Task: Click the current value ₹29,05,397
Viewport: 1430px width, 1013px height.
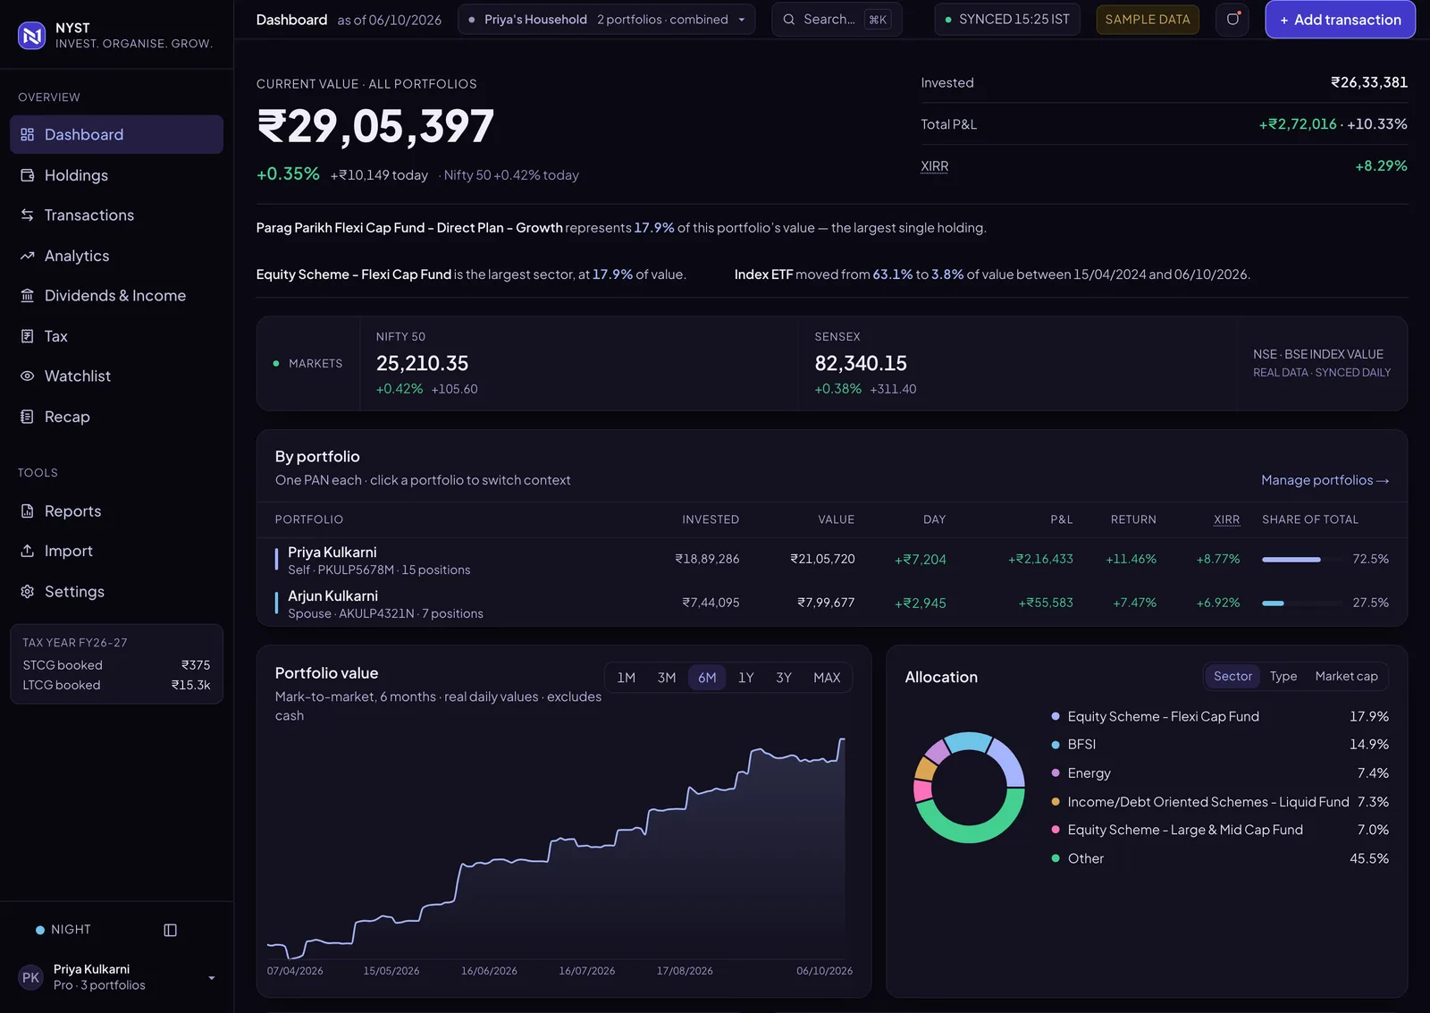Action: click(x=375, y=126)
